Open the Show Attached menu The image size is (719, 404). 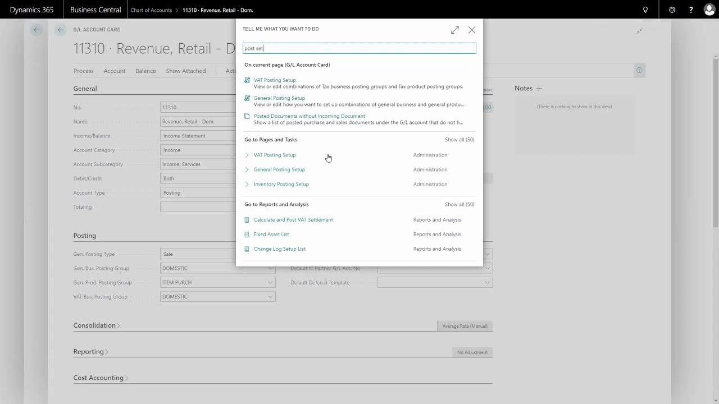[186, 71]
